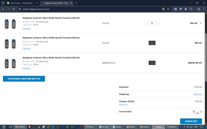Click Change link under first bottle
Image resolution: width=207 pixels, height=129 pixels.
coord(27,28)
